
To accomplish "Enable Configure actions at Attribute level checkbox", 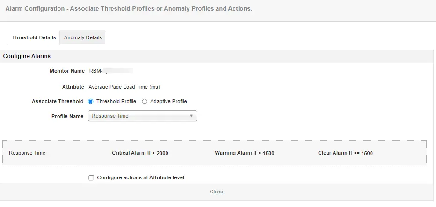I will click(91, 178).
